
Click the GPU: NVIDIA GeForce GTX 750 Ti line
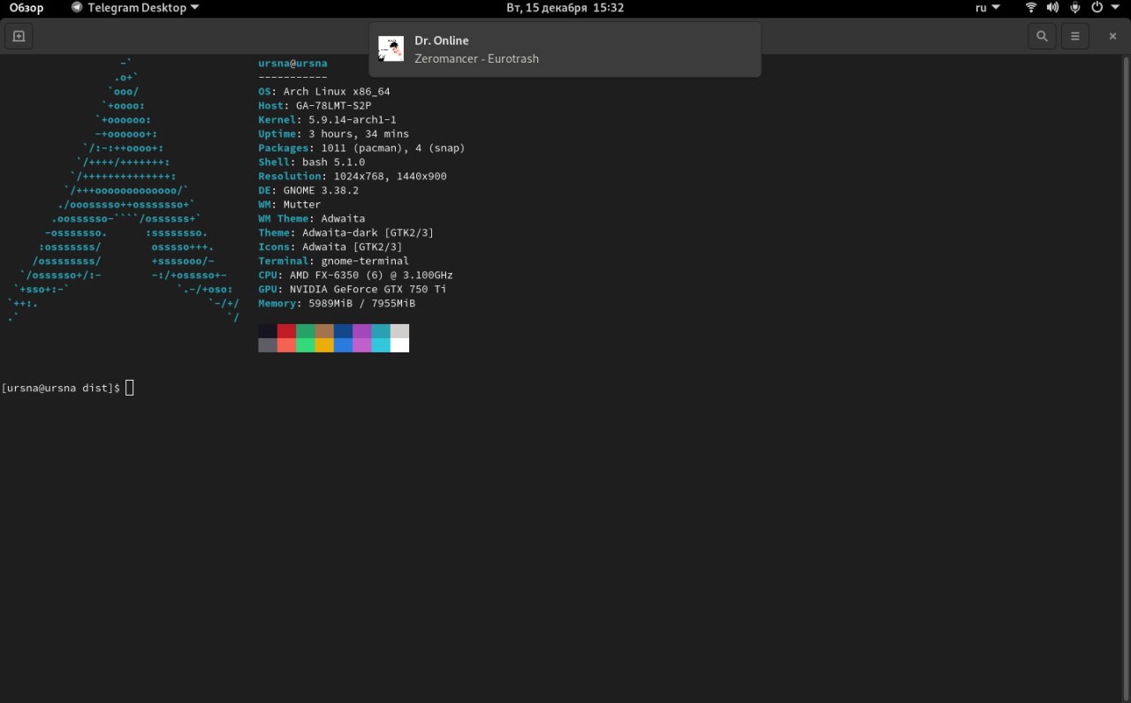click(353, 290)
